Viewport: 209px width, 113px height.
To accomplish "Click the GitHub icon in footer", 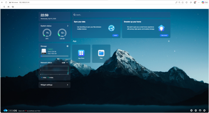I will coord(200,111).
